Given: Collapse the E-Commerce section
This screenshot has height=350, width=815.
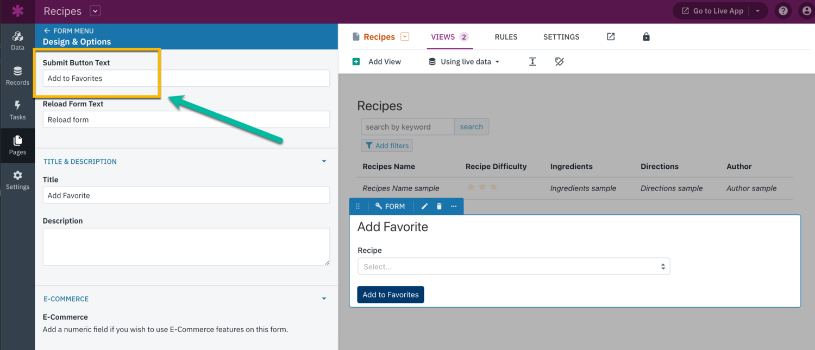Looking at the screenshot, I should pos(324,299).
